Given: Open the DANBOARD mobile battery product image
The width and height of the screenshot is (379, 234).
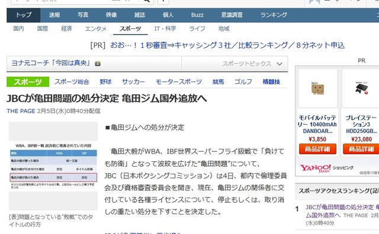Looking at the screenshot, I should point(317,88).
